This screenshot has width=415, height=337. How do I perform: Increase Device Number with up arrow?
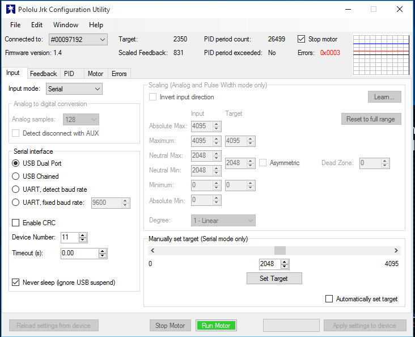click(83, 235)
